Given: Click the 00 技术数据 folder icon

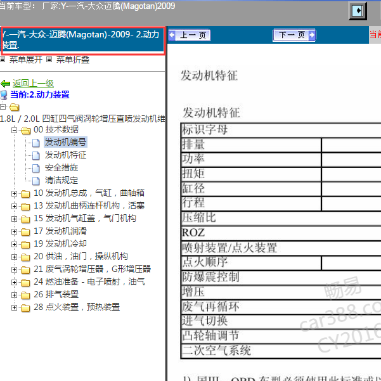Looking at the screenshot, I should pyautogui.click(x=25, y=131).
